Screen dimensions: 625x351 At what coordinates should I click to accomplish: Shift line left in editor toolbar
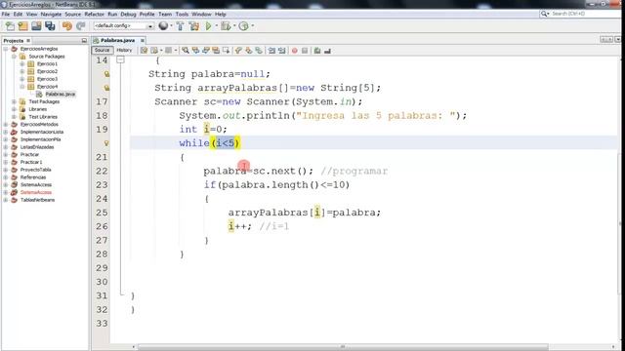pos(271,51)
